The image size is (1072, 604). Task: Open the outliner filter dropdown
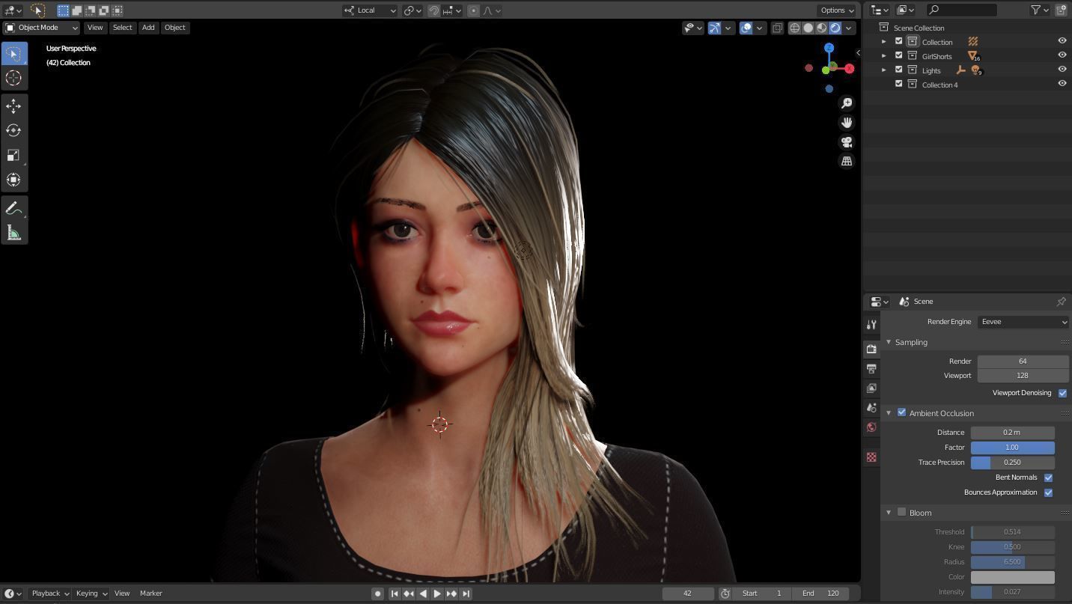1040,10
